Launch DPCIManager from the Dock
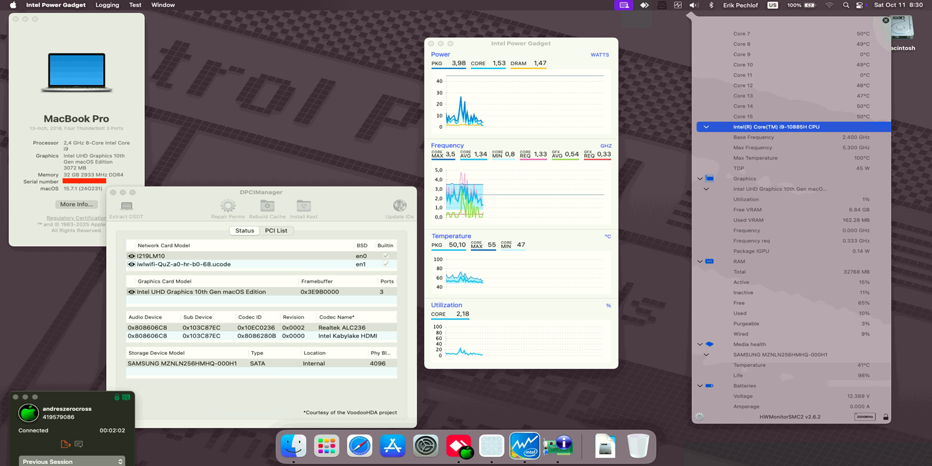 [x=557, y=445]
